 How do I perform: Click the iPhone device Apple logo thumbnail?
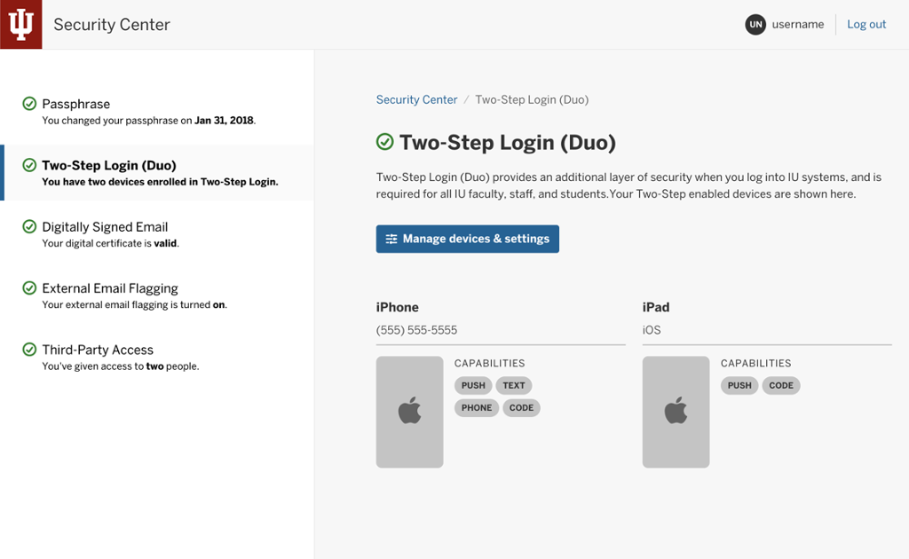point(409,412)
